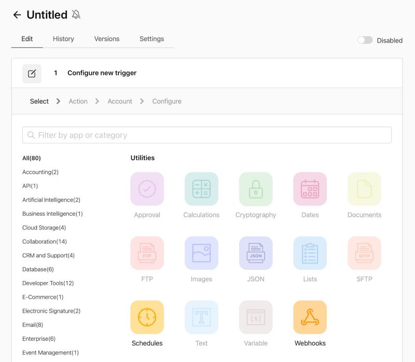
Task: Filter by Business Intelligence(1) category
Action: (x=52, y=214)
